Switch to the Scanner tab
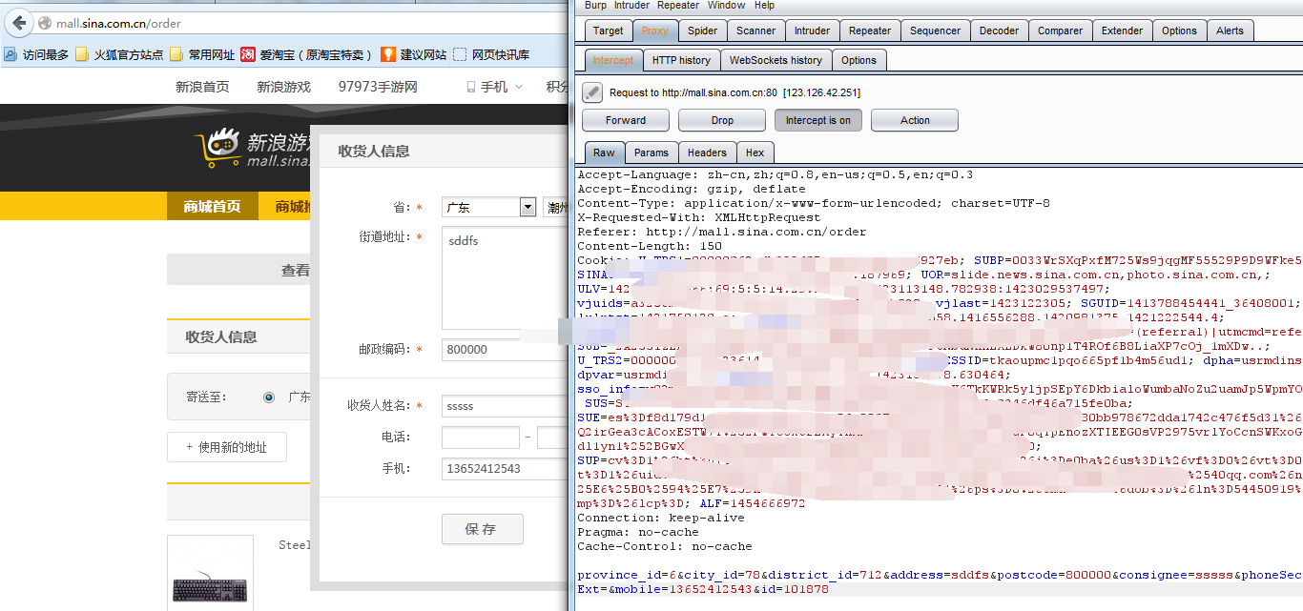Screen dimensions: 1303x611 [756, 31]
